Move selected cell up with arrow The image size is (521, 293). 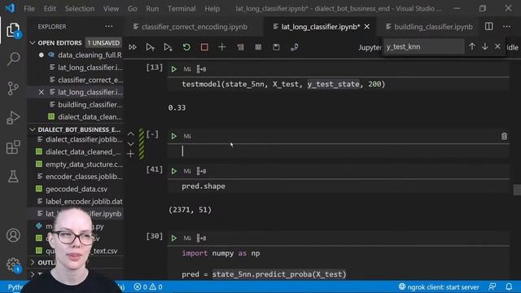tap(131, 133)
